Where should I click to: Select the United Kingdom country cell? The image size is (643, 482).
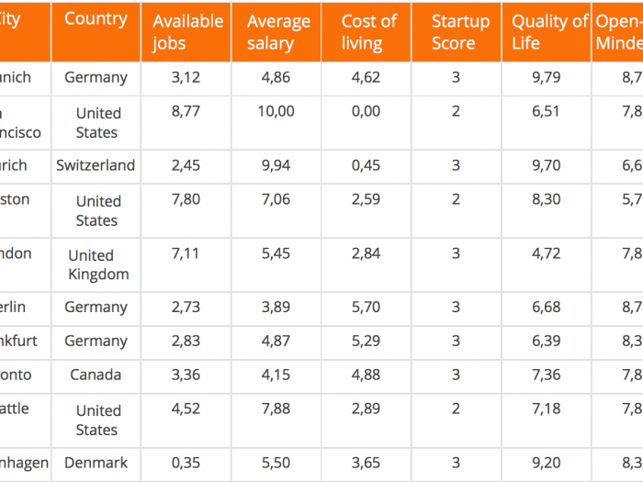click(97, 264)
